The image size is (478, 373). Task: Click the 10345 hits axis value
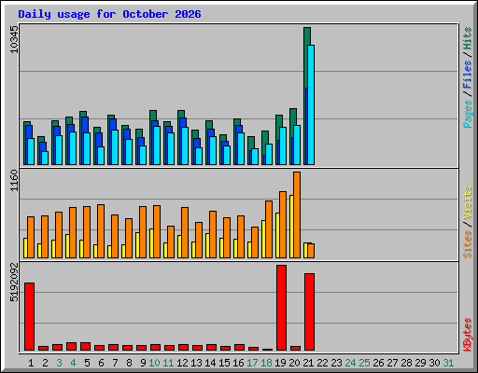coord(14,39)
